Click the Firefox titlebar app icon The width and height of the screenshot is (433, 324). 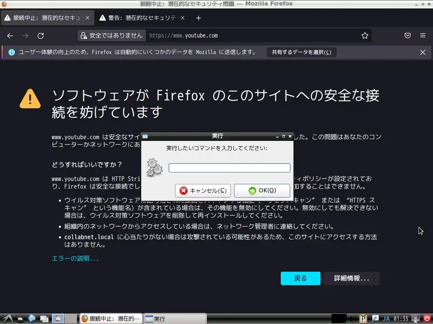pyautogui.click(x=4, y=4)
